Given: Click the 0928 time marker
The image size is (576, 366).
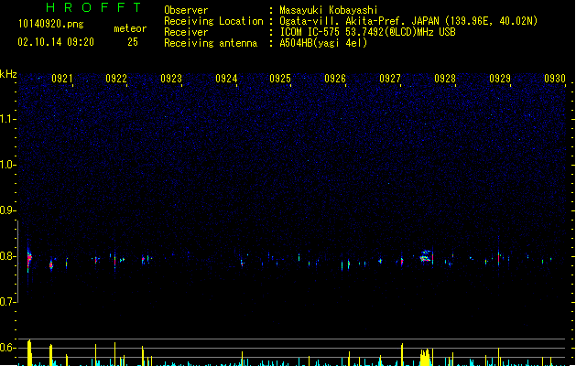Looking at the screenshot, I should (445, 79).
